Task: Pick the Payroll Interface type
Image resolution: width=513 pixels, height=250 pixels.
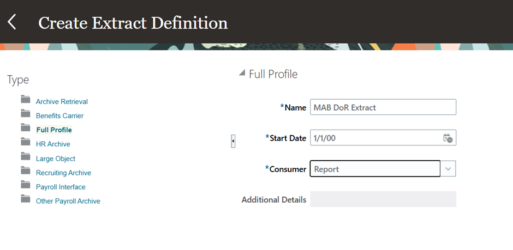Action: pos(61,187)
